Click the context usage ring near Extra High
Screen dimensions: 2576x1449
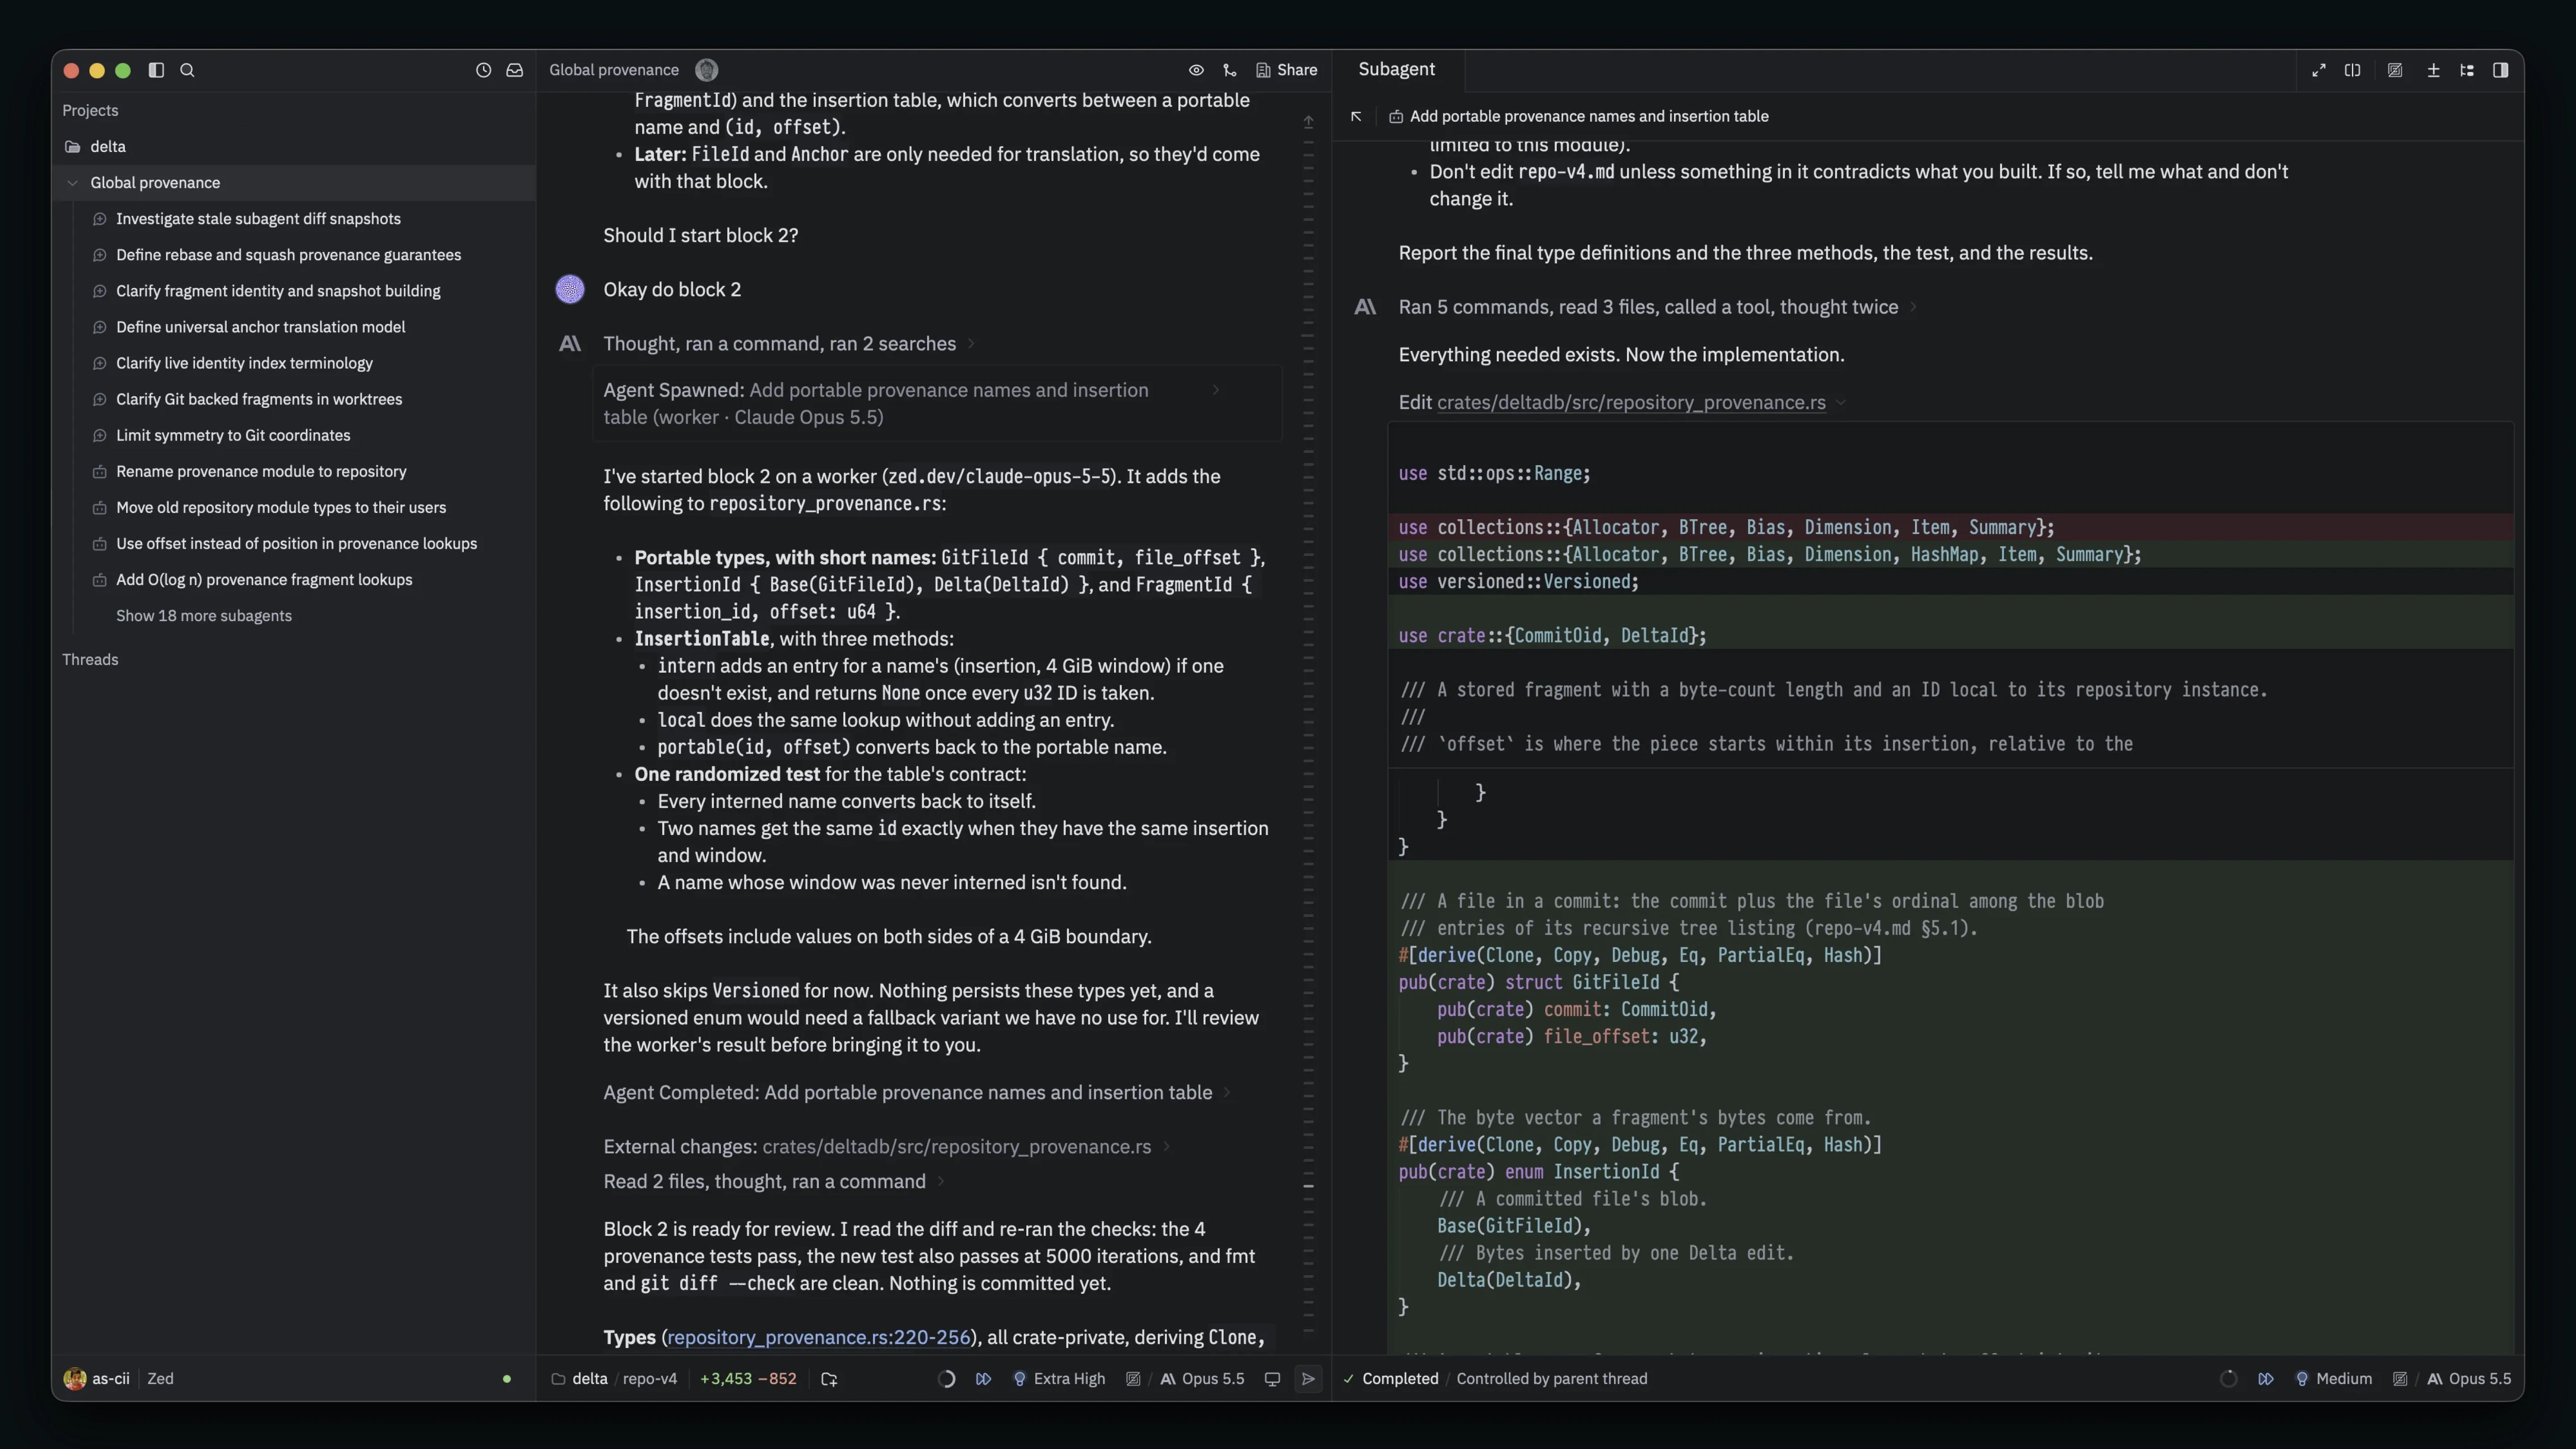(x=946, y=1379)
